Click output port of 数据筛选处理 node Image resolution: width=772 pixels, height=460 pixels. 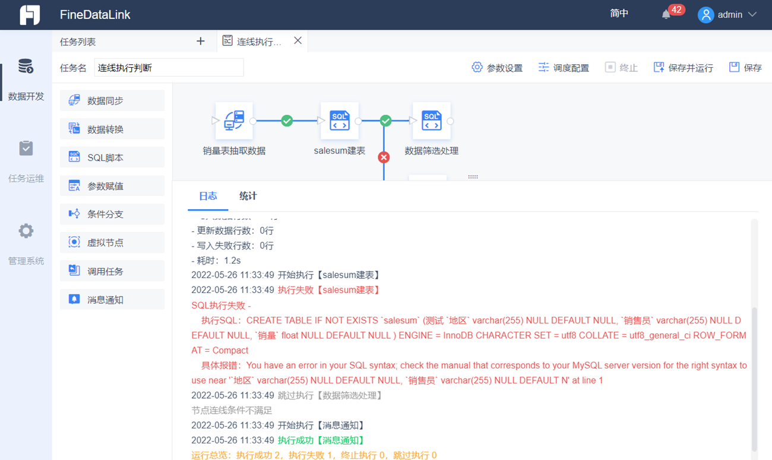click(x=450, y=121)
